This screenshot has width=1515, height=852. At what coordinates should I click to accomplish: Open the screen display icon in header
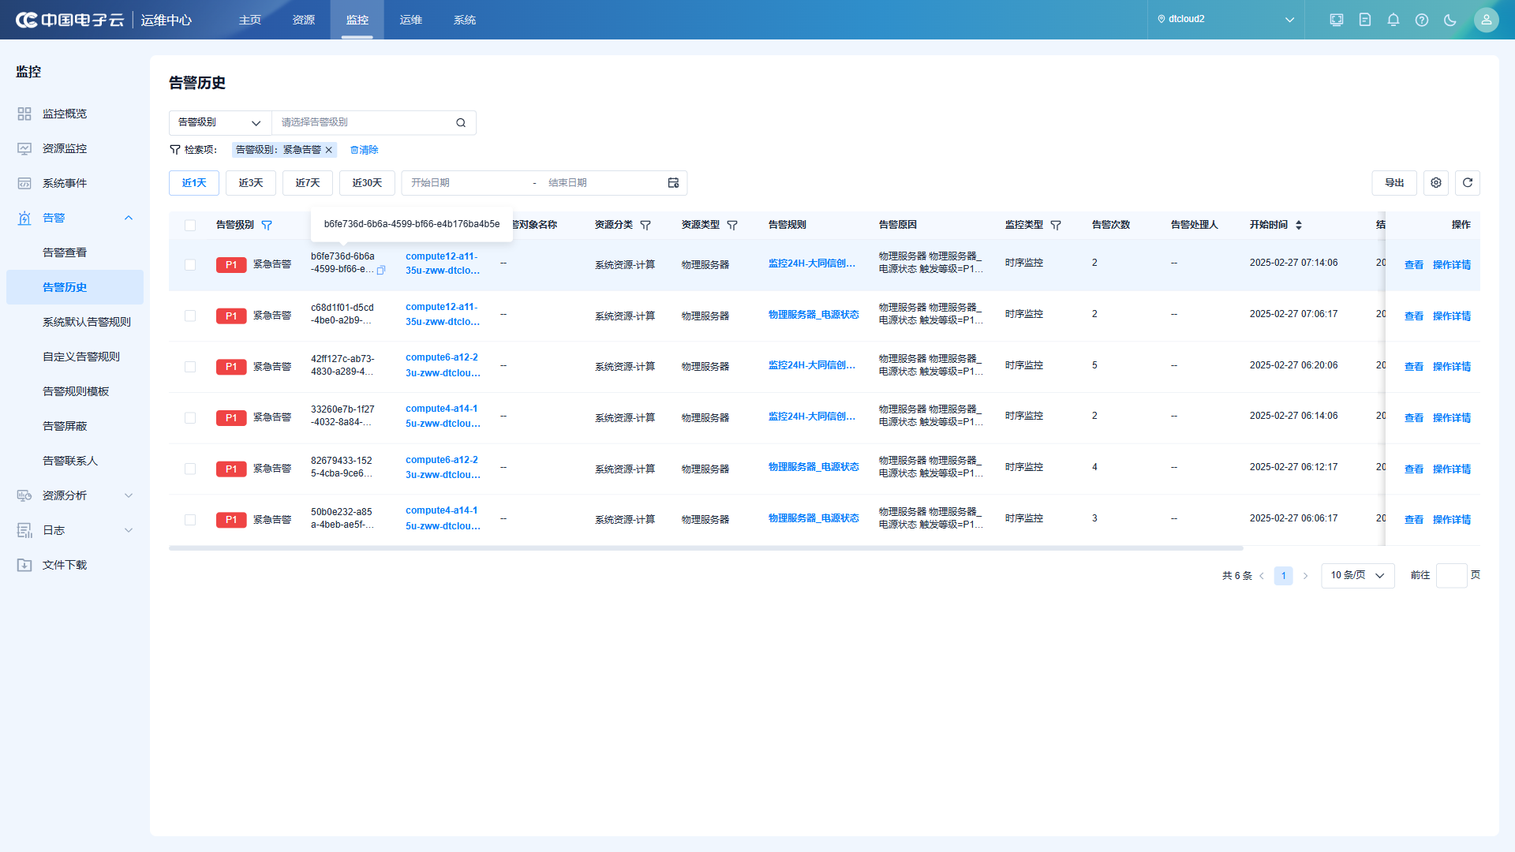1336,20
